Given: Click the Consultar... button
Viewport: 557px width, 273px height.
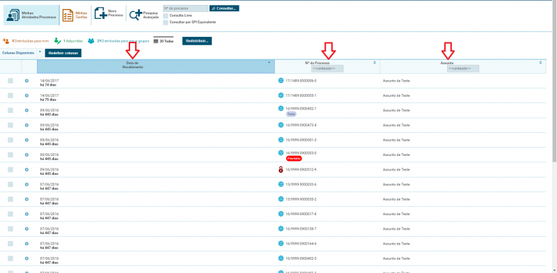Looking at the screenshot, I should [224, 8].
